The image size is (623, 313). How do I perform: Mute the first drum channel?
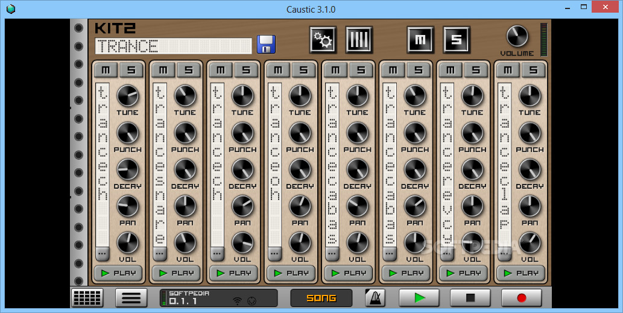pyautogui.click(x=106, y=70)
